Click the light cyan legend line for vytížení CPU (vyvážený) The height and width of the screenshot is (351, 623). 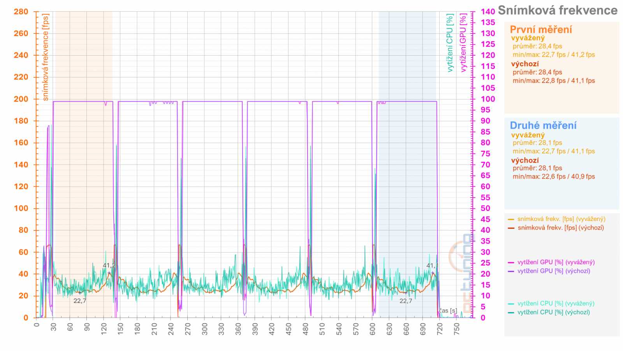511,304
